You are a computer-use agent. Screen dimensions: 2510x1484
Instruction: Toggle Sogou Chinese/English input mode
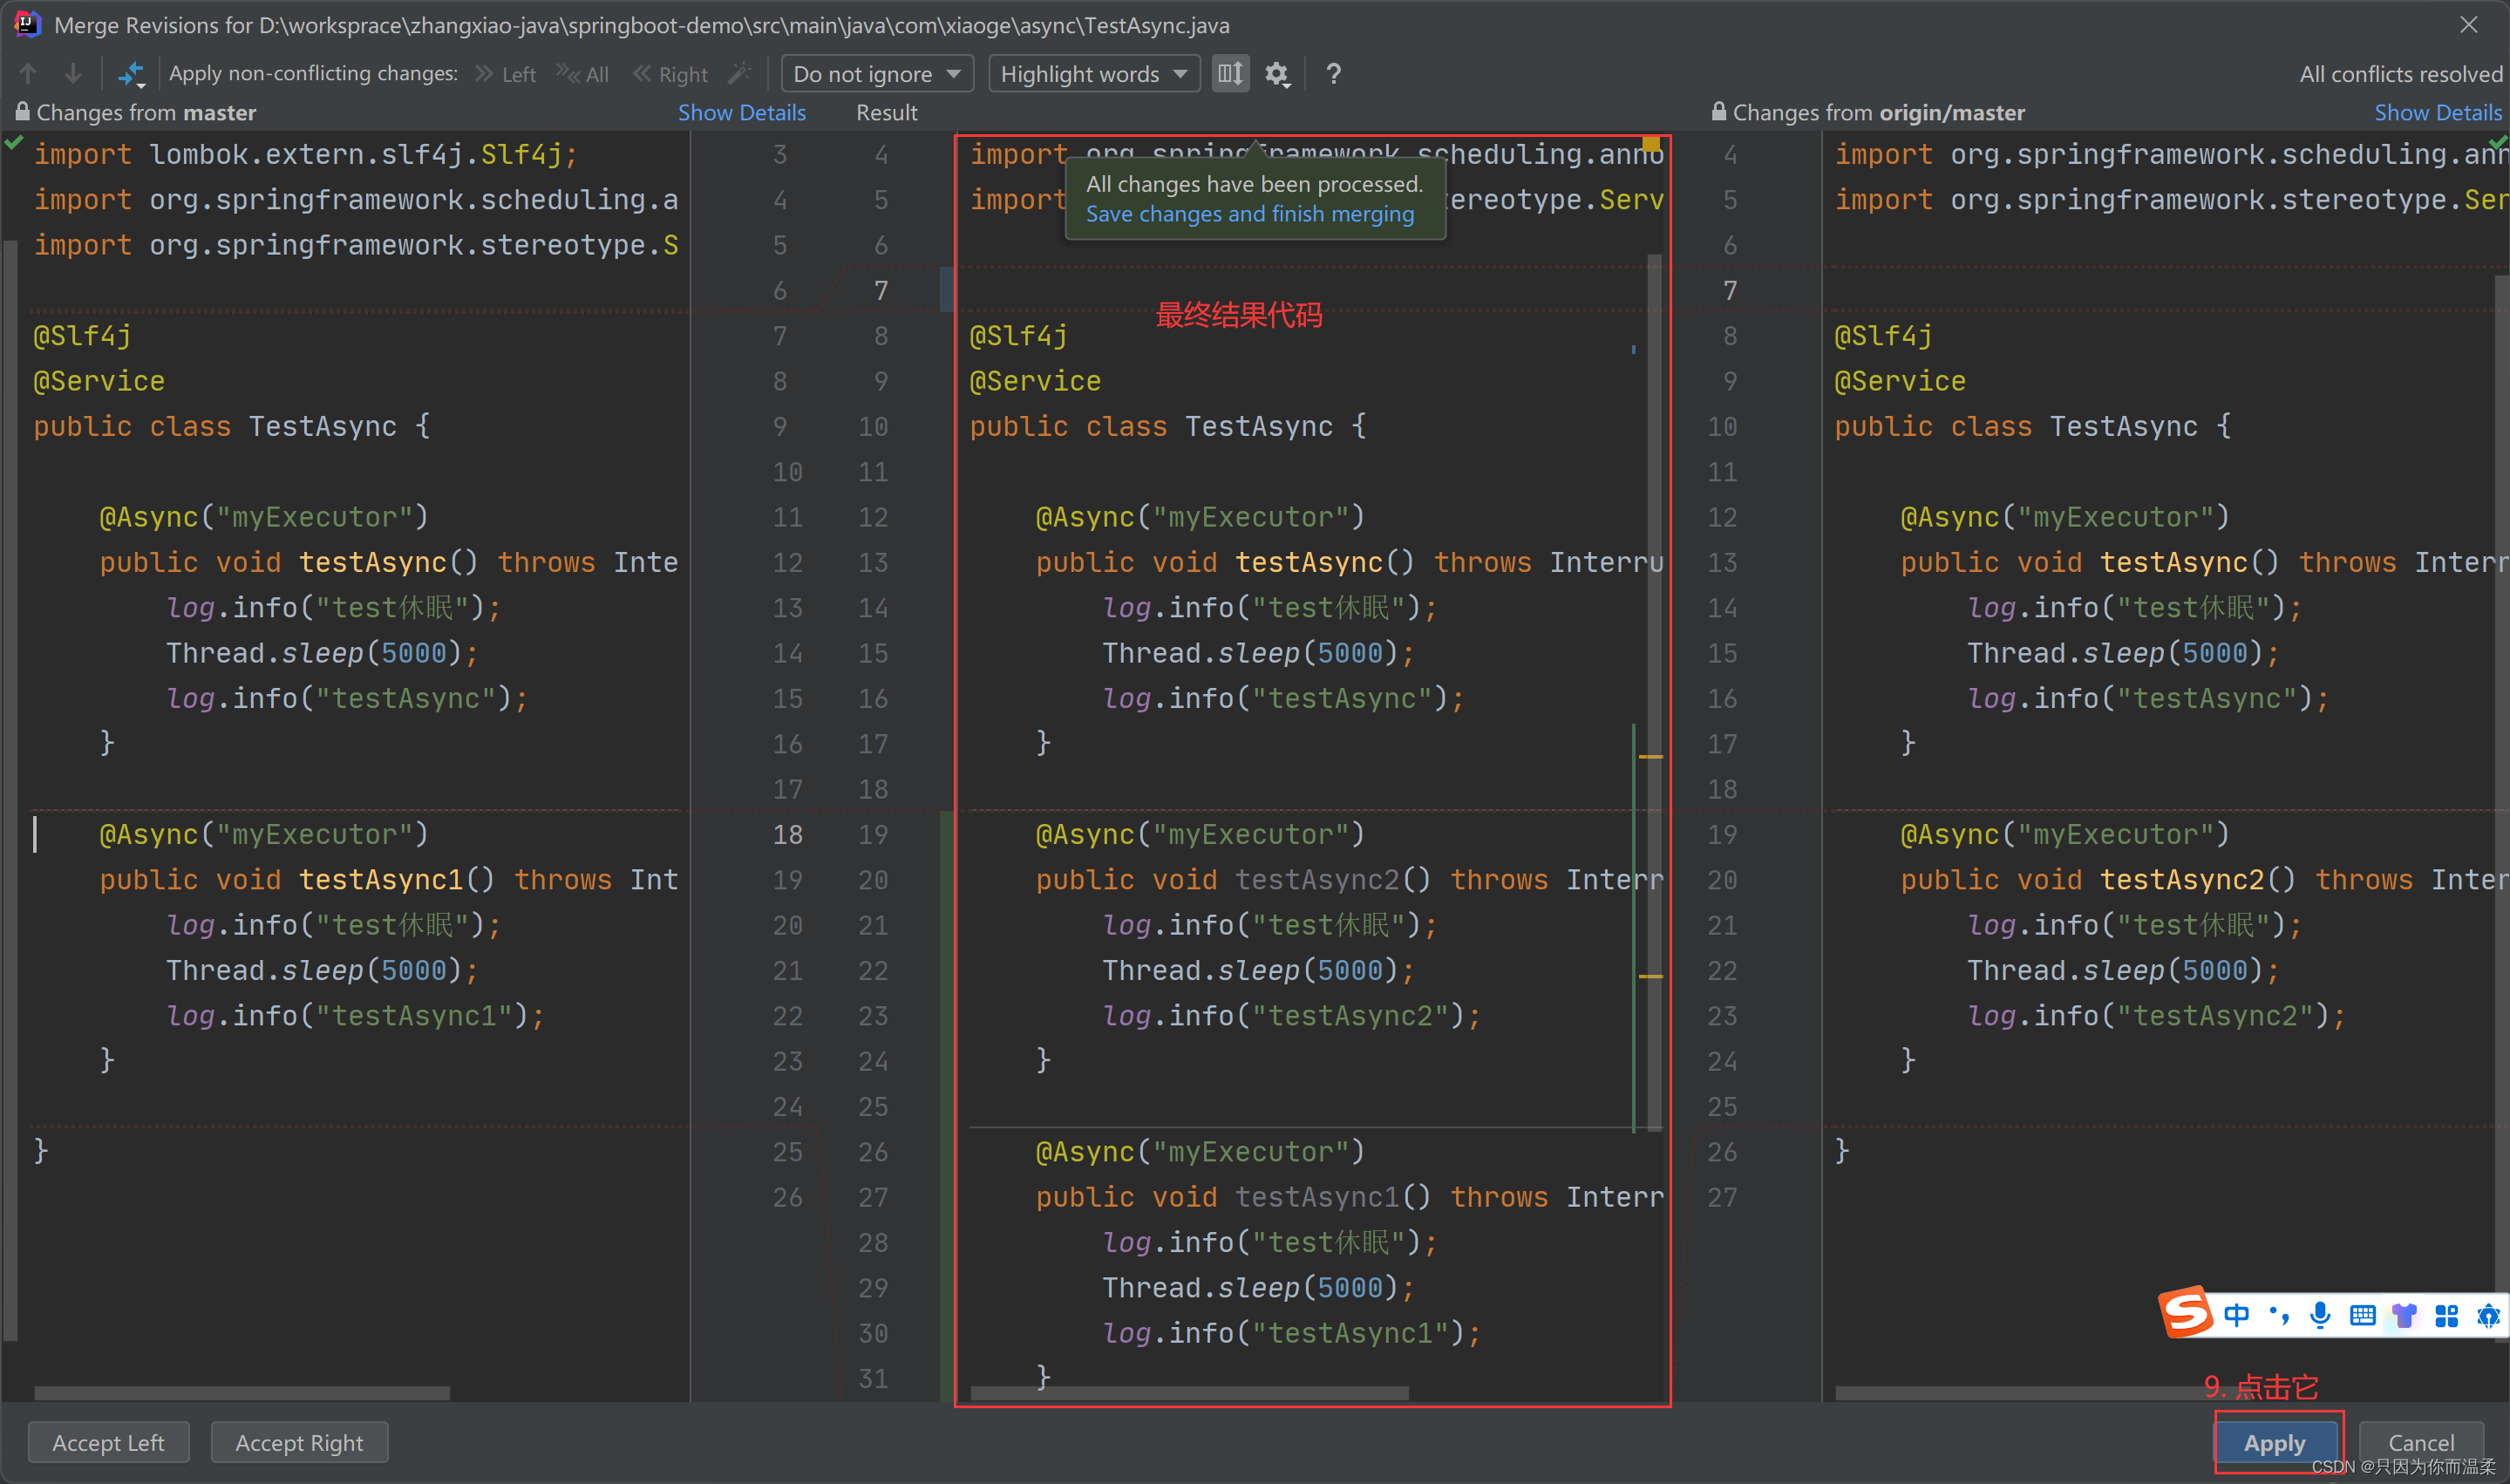2237,1315
